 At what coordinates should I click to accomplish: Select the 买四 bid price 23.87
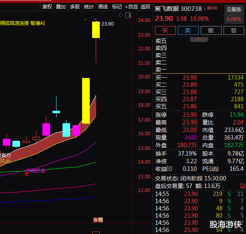click(190, 99)
